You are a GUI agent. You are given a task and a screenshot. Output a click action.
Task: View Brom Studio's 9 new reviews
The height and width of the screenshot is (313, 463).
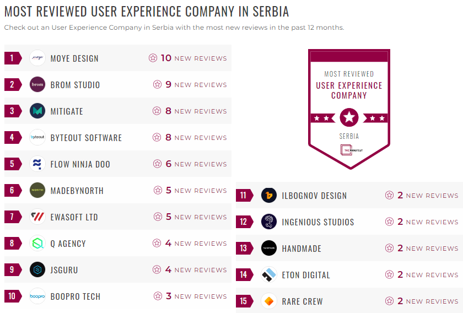point(190,84)
